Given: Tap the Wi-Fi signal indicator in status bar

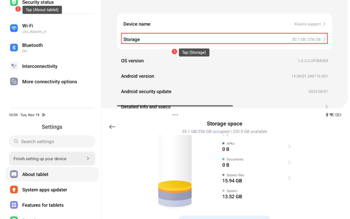Looking at the screenshot, I should click(332, 114).
